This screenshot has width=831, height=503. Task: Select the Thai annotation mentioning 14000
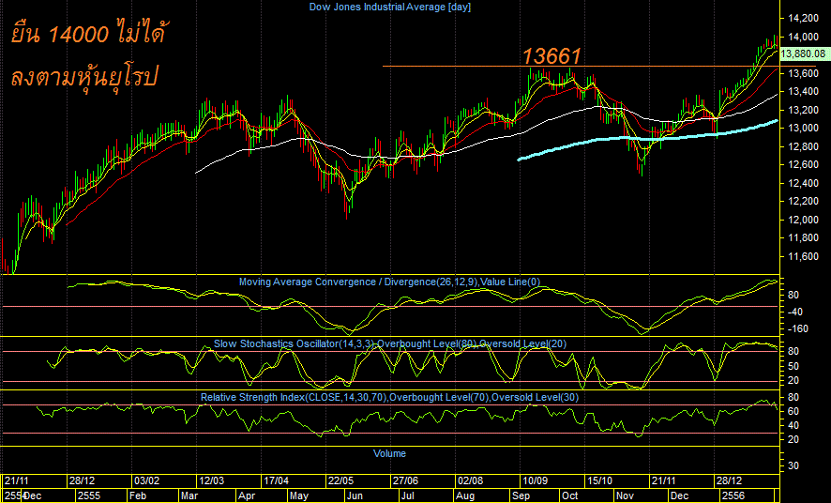click(89, 35)
